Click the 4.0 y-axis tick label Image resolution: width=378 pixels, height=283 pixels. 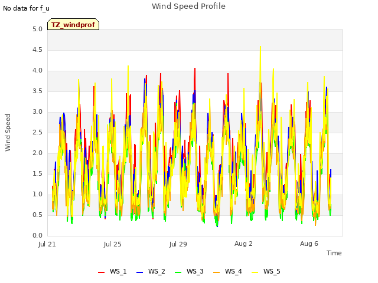[x=37, y=71]
